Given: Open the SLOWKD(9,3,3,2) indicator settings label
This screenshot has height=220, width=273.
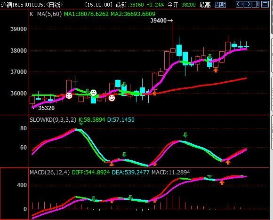Looking at the screenshot, I should (x=53, y=120).
